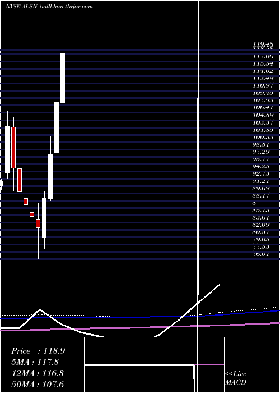Click the Price : 118.9 readout

pos(38,351)
